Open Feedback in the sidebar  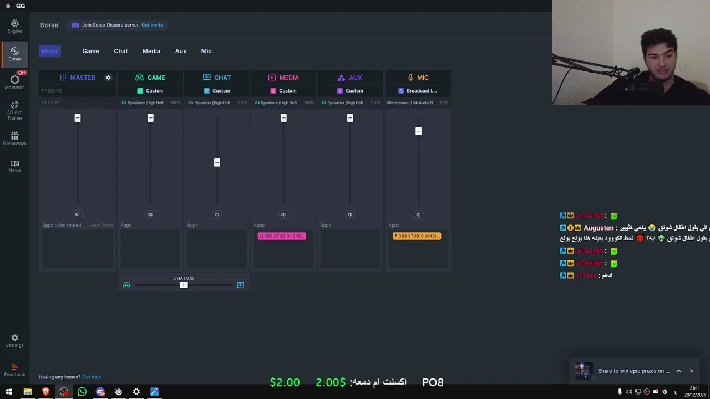click(14, 370)
